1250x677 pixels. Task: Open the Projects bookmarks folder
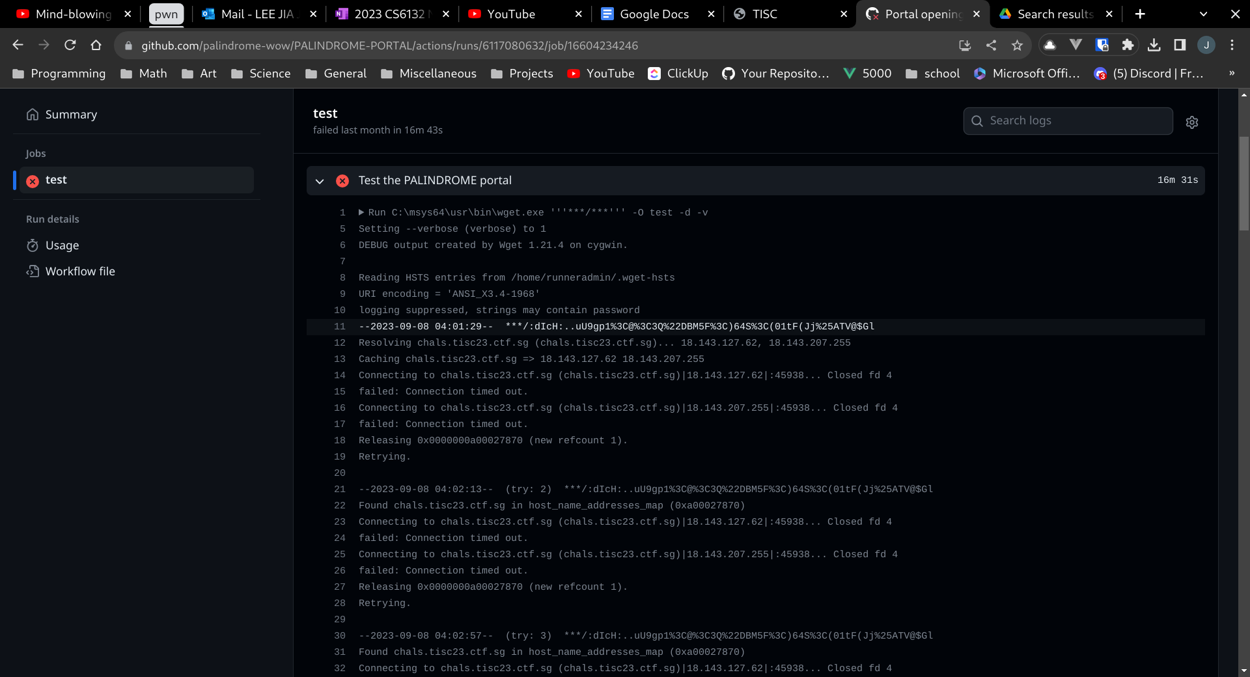(522, 74)
